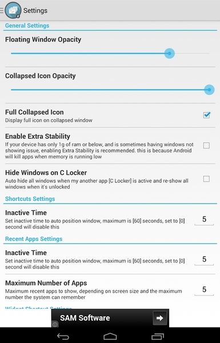Enable Extra Stability checkbox
Viewport: 220px width, 343px height.
(206, 145)
